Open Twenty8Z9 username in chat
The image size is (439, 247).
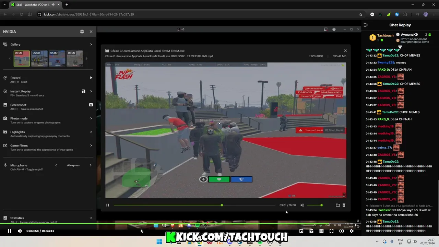click(x=385, y=63)
